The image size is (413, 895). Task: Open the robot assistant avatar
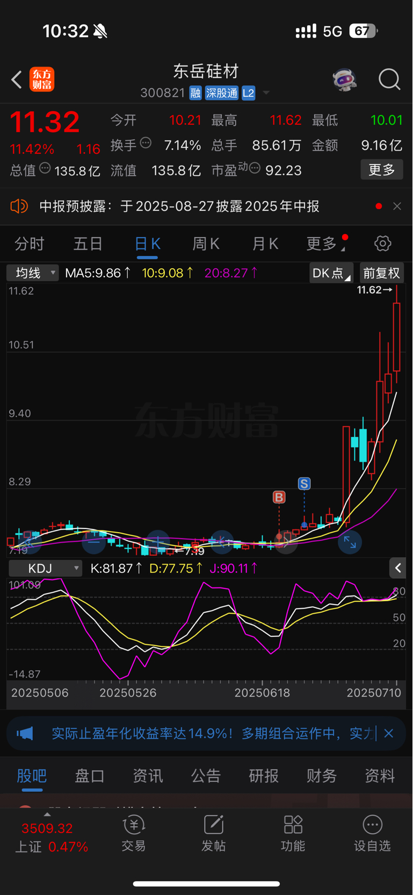click(344, 80)
